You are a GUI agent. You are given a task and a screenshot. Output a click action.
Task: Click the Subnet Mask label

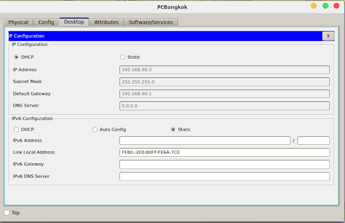(27, 81)
